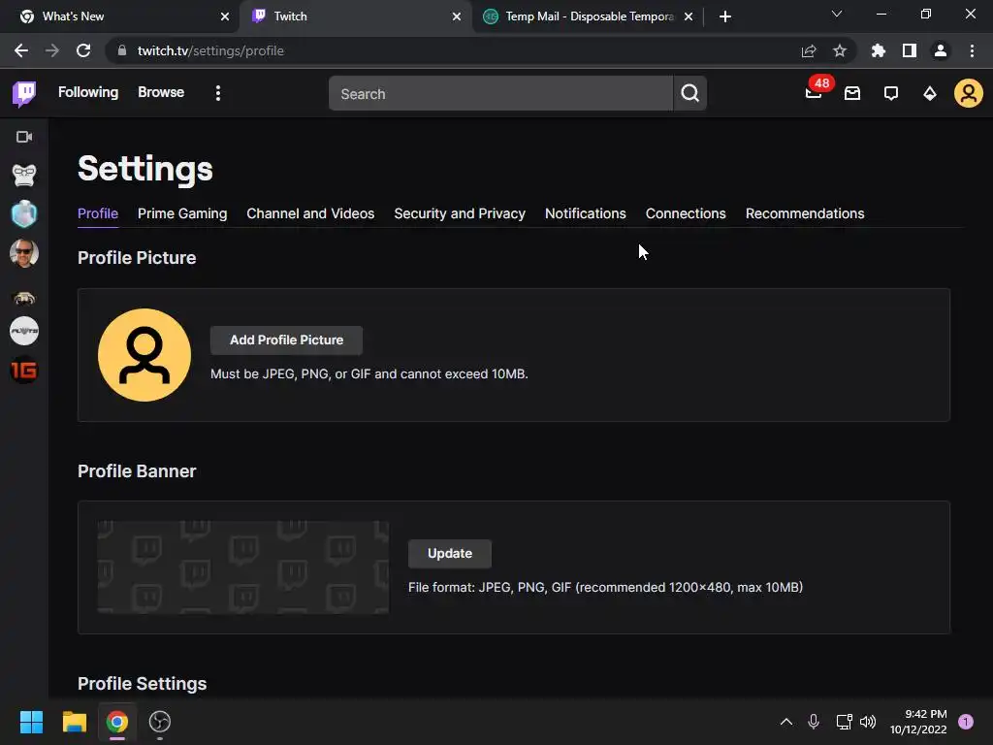The image size is (993, 745).
Task: Open File Explorer from the taskbar
Action: pyautogui.click(x=74, y=722)
